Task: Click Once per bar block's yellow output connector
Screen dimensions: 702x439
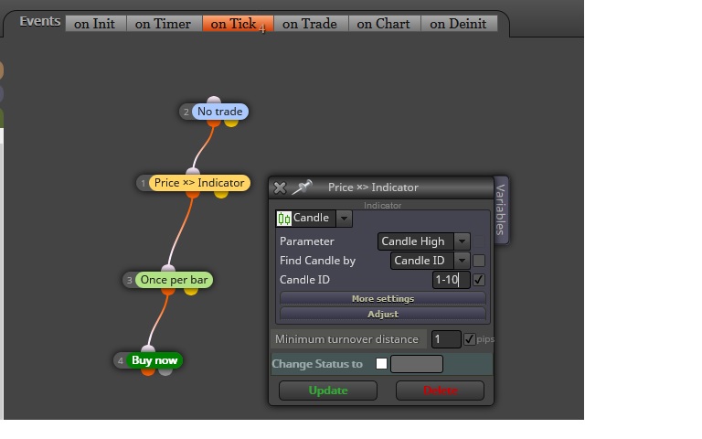Action: (191, 291)
